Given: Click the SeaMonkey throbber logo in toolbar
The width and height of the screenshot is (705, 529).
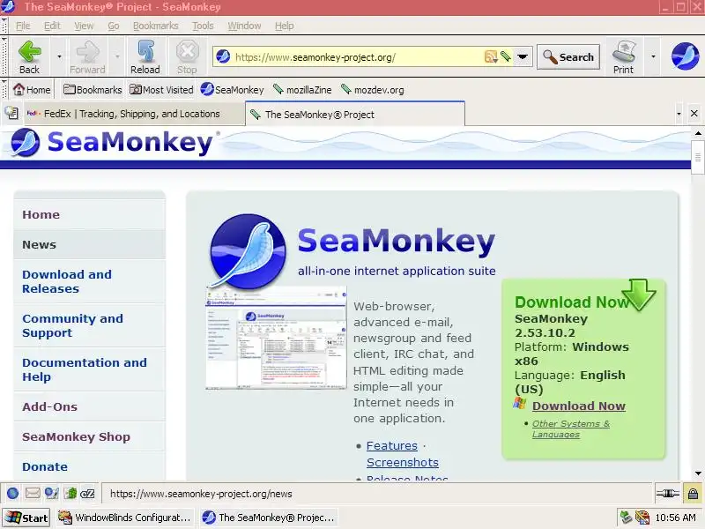Looking at the screenshot, I should coord(686,56).
